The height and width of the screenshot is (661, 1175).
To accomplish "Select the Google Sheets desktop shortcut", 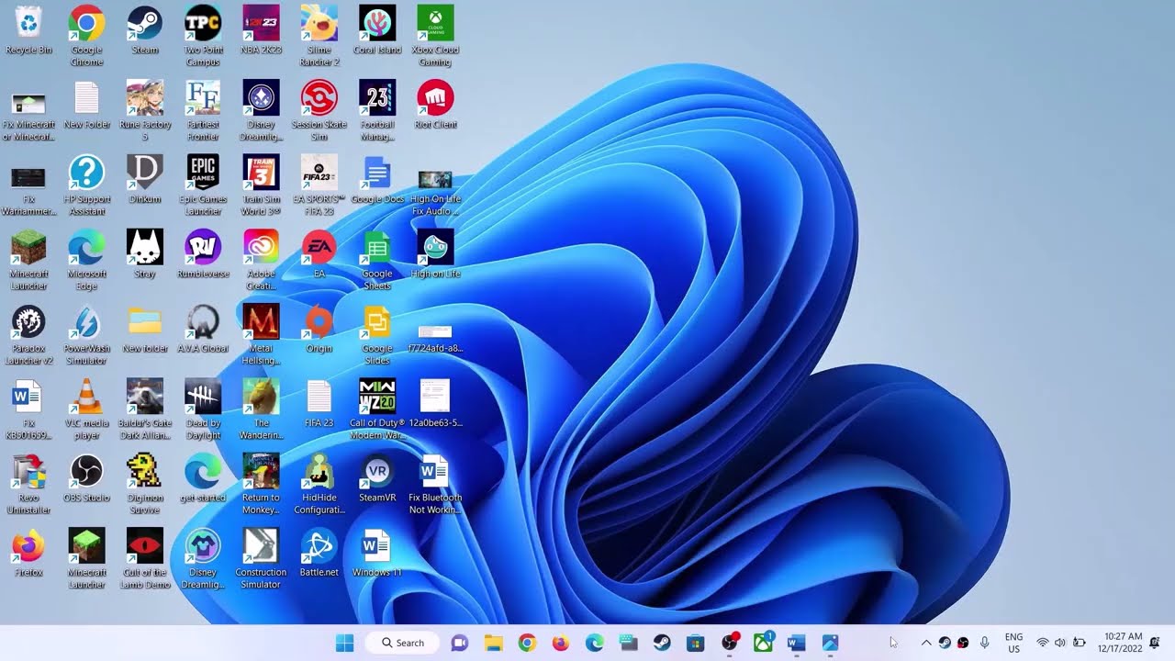I will (x=377, y=261).
